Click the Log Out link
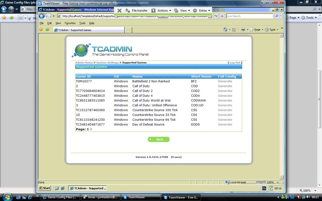322x201 pixels. (x=235, y=63)
